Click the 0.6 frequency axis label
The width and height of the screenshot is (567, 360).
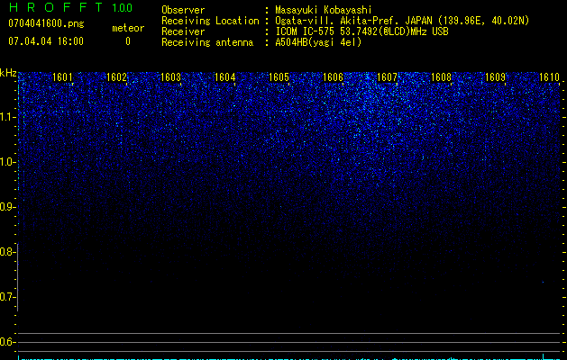coord(6,342)
